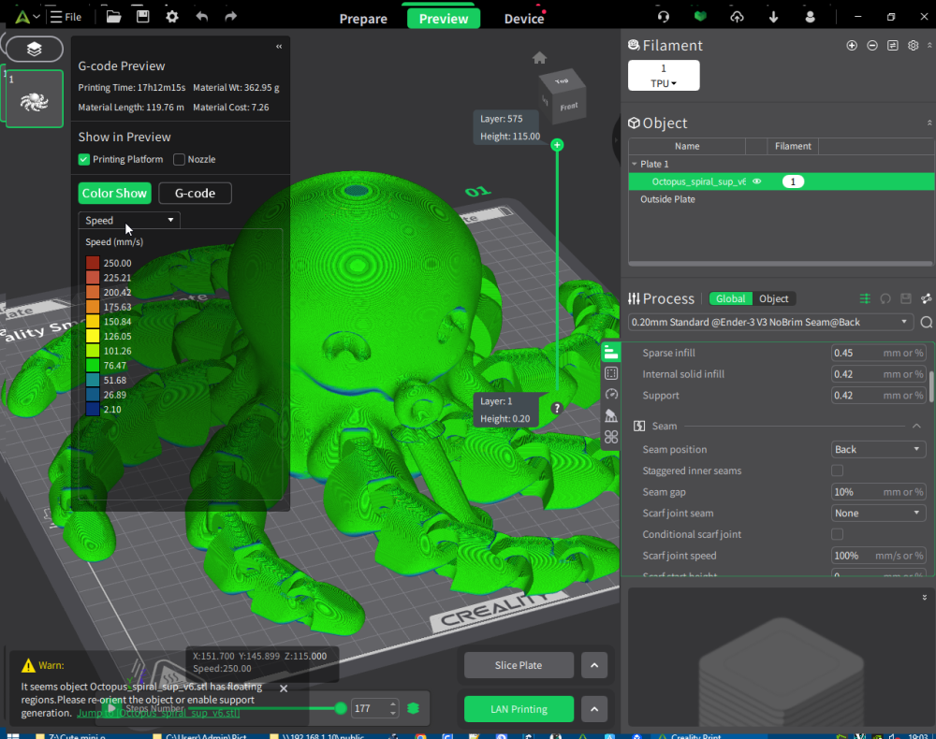Dismiss the floating regions warning
The width and height of the screenshot is (936, 739).
pos(284,688)
